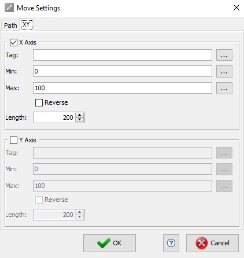244x258 pixels.
Task: Click the X Axis Min value field
Action: [x=123, y=71]
